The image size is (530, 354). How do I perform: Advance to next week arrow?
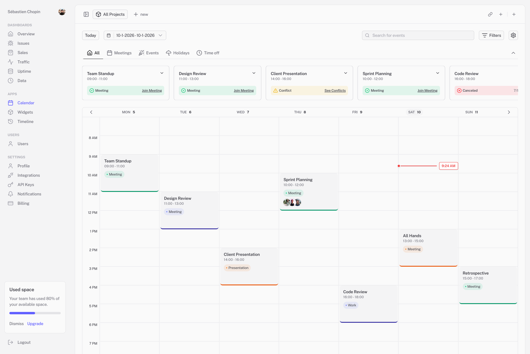point(509,112)
